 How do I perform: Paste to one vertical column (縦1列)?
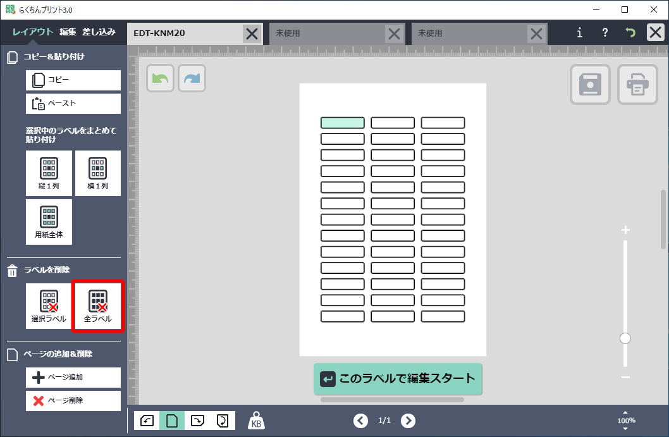49,173
